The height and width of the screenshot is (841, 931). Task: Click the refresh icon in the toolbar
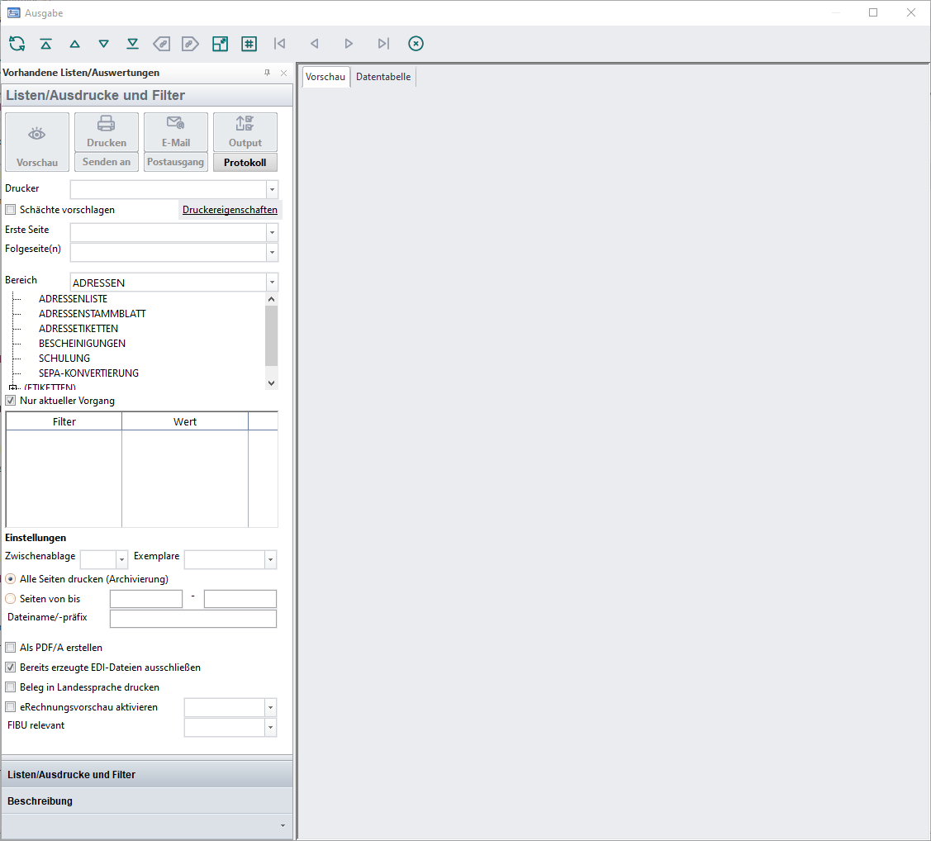coord(17,44)
